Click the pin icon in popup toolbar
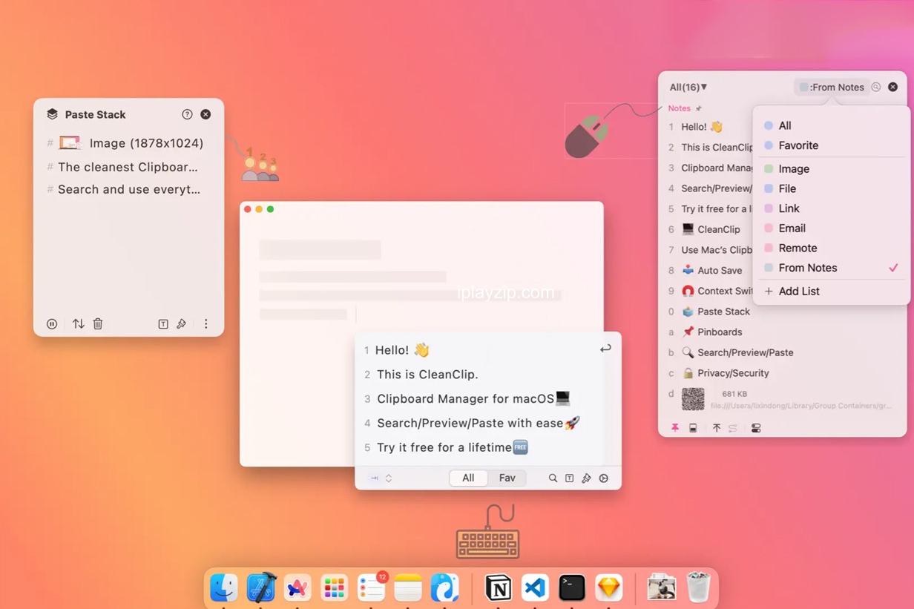The height and width of the screenshot is (609, 914). click(586, 478)
